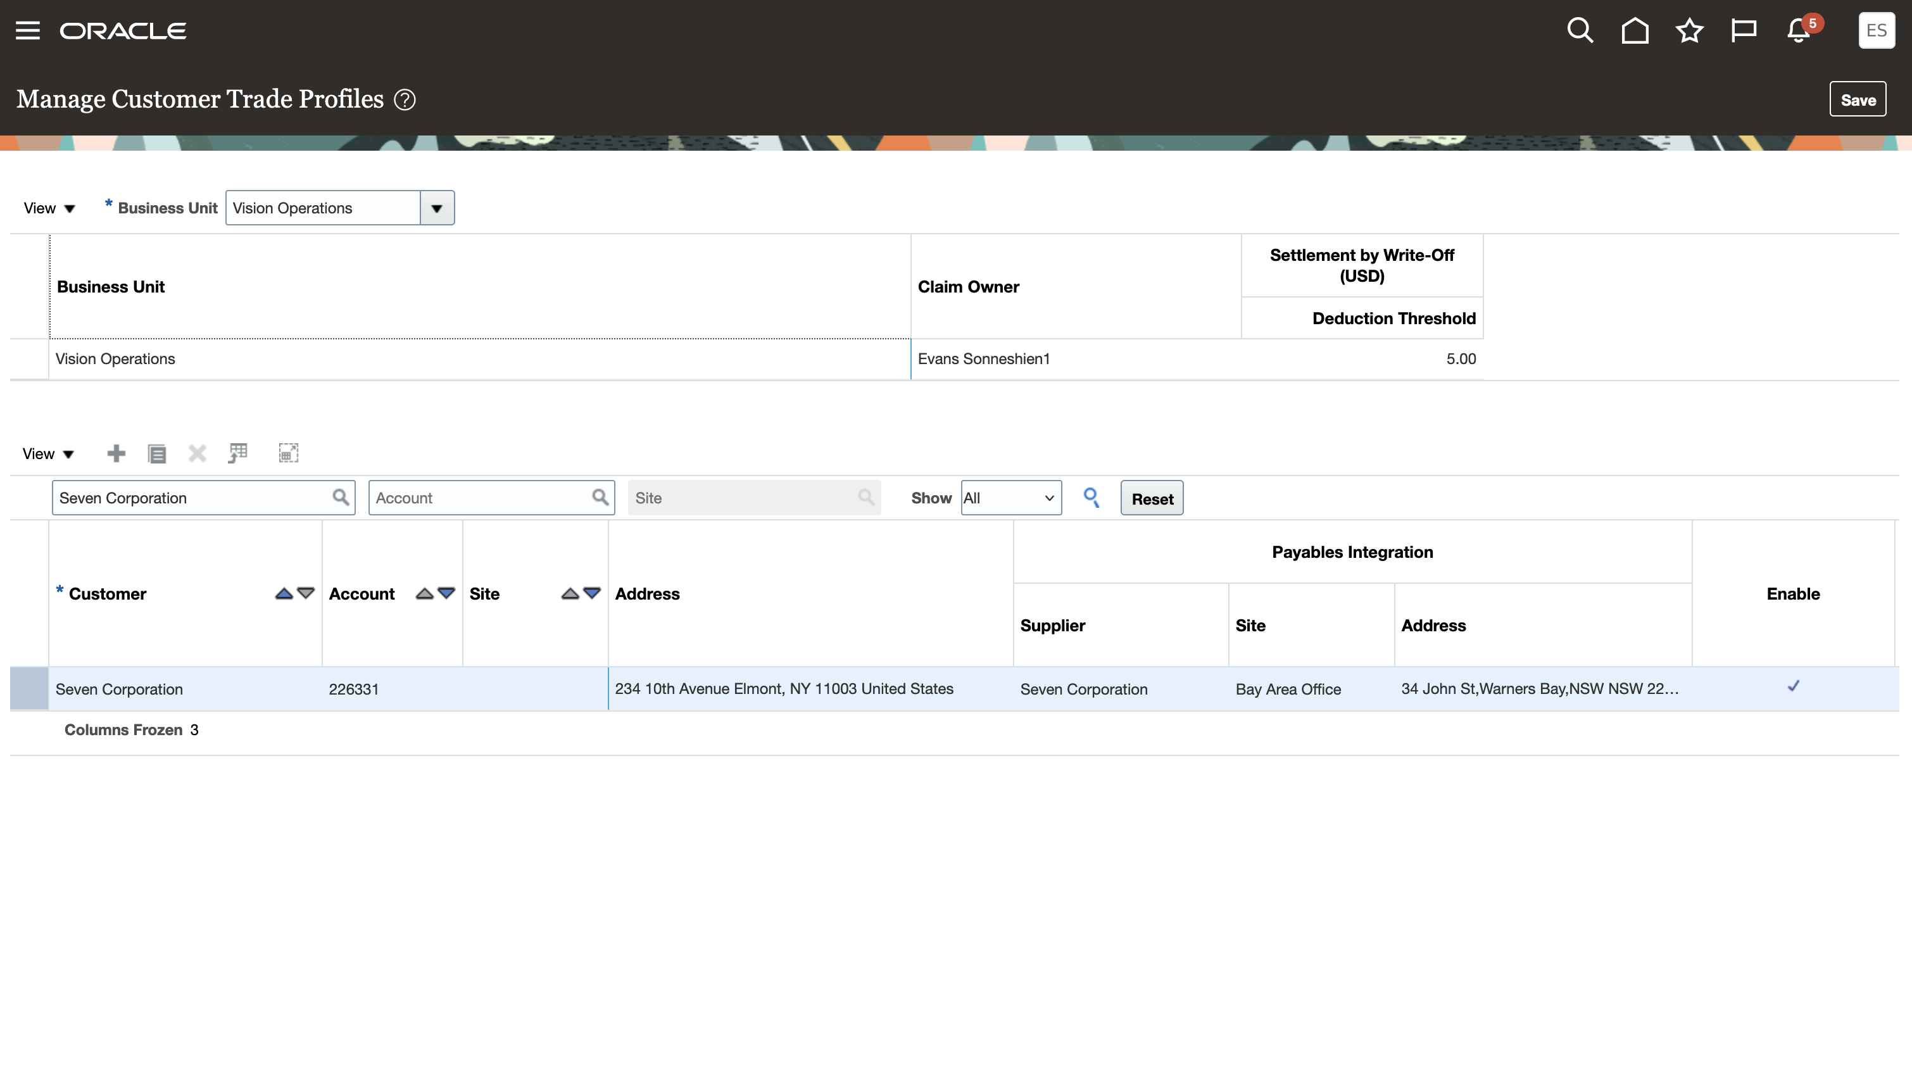This screenshot has height=1084, width=1912.
Task: Open the Watchlist flag icon
Action: coord(1743,30)
